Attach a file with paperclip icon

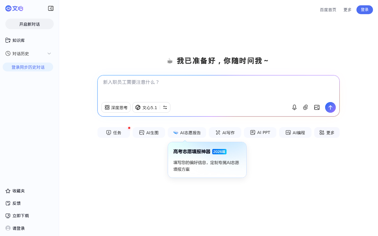click(x=306, y=107)
